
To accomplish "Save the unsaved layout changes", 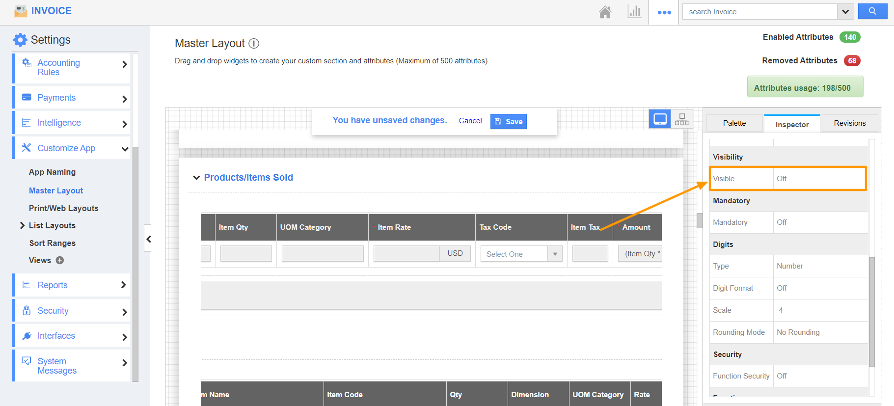I will pyautogui.click(x=509, y=121).
